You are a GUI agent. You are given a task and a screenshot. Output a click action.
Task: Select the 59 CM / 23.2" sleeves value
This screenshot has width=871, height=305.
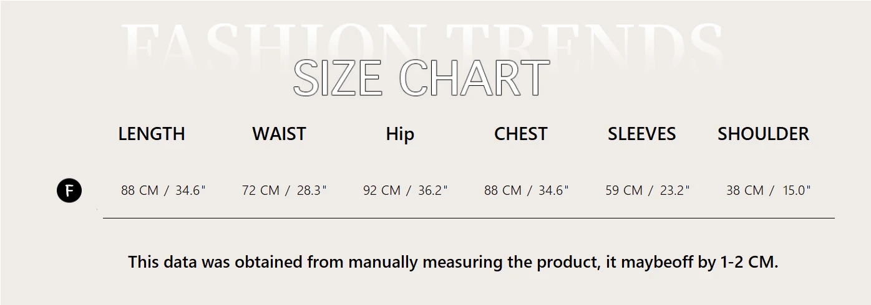point(648,190)
